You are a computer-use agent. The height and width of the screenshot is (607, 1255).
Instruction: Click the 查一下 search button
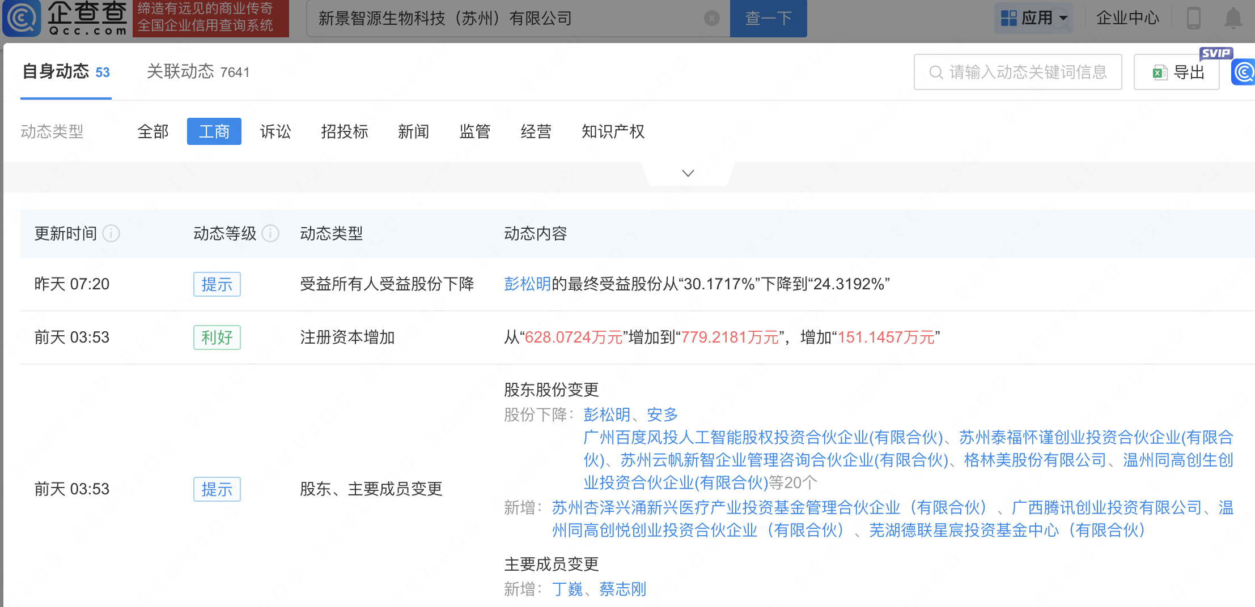tap(768, 19)
